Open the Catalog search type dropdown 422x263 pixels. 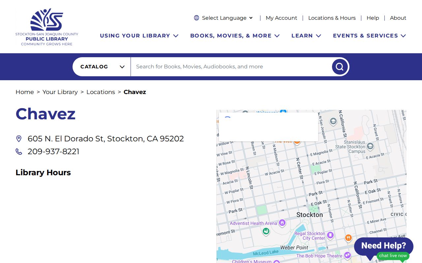[102, 67]
